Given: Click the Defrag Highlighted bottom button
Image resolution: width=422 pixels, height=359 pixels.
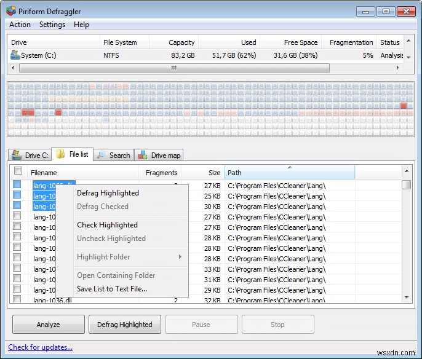Looking at the screenshot, I should [125, 325].
